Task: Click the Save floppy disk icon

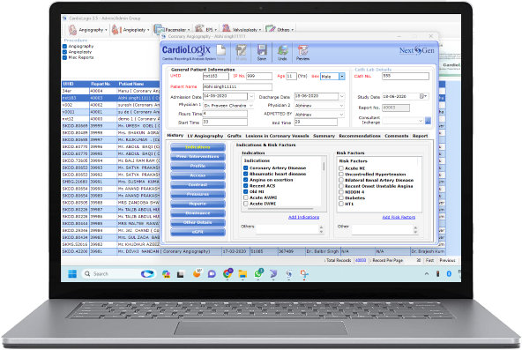Action: 262,50
